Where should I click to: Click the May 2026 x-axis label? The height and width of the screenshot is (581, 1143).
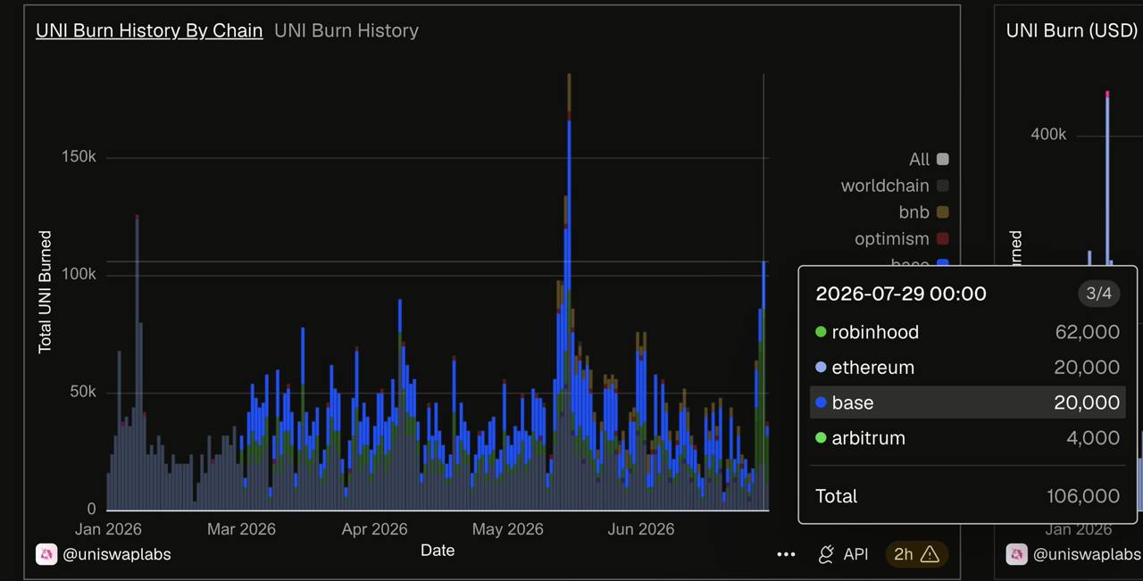507,529
